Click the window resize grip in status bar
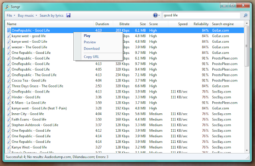 click(x=247, y=157)
